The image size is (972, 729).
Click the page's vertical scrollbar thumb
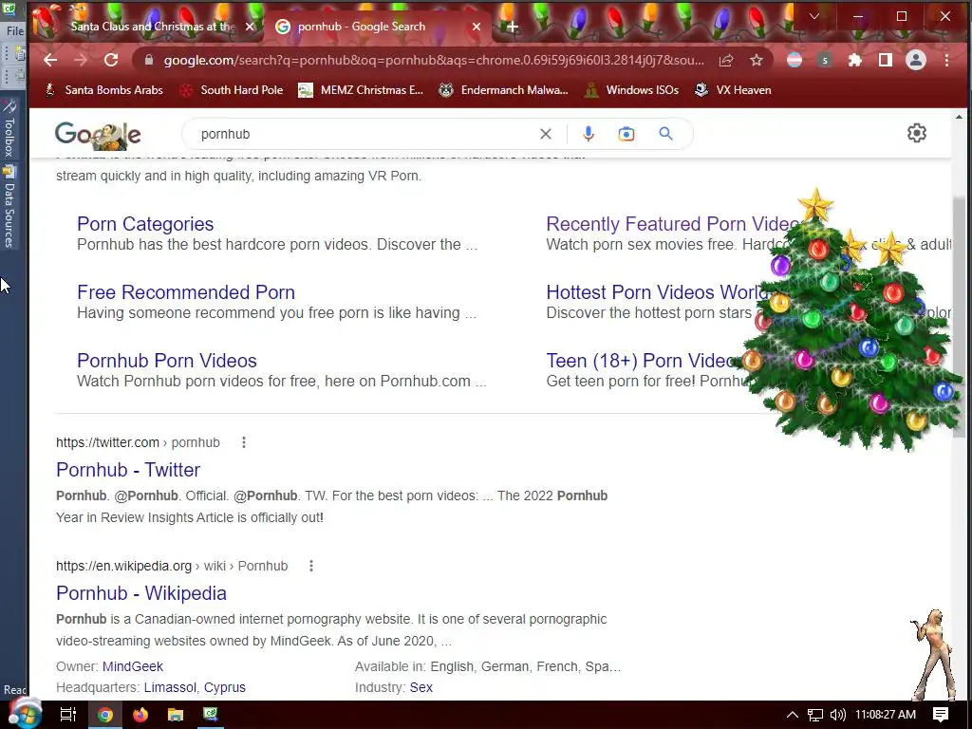(959, 316)
